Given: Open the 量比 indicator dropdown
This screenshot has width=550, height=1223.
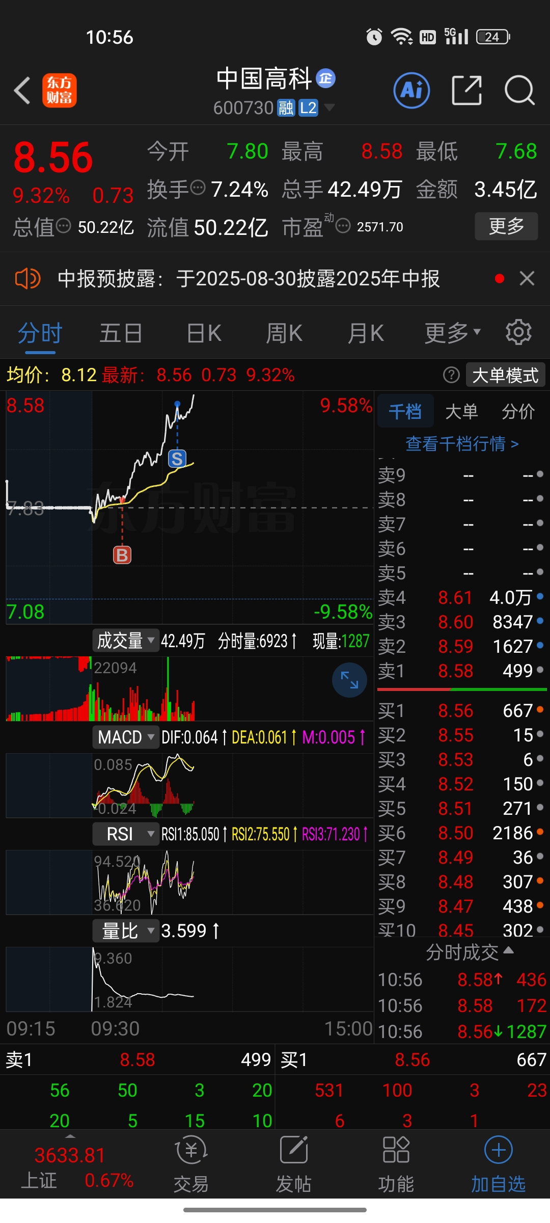Looking at the screenshot, I should (x=126, y=930).
